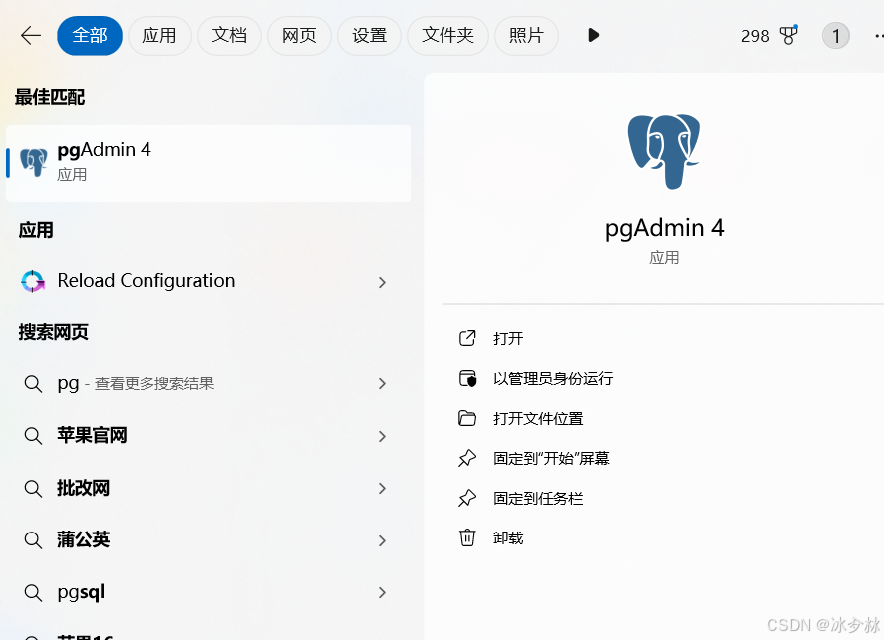This screenshot has height=640, width=884.
Task: Click the search icon beside pgsql
Action: coord(33,592)
